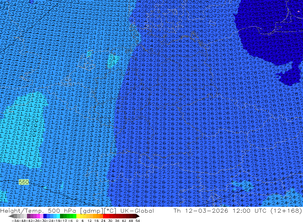The width and height of the screenshot is (303, 222).
Task: Click the purple -42 legend swatch
Action: point(28,216)
